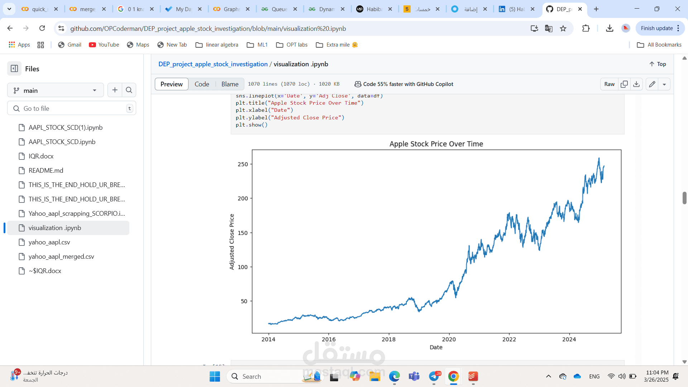Switch to Preview tab

coord(172,84)
